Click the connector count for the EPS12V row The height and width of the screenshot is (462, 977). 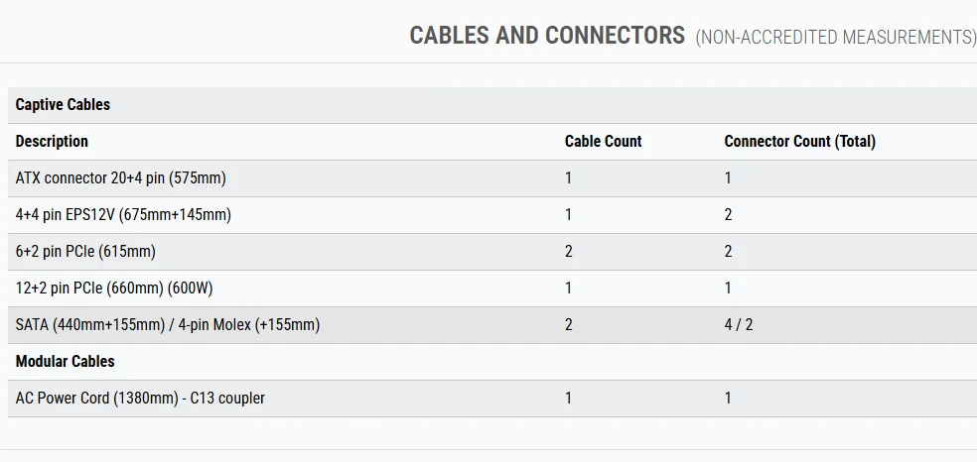pos(728,215)
